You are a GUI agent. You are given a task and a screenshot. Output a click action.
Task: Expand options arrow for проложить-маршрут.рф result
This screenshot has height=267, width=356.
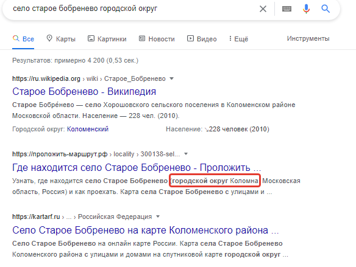pos(186,154)
